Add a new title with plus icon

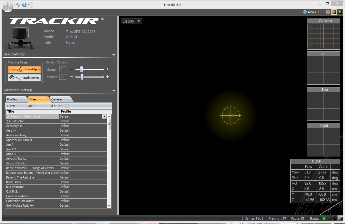(x=54, y=106)
